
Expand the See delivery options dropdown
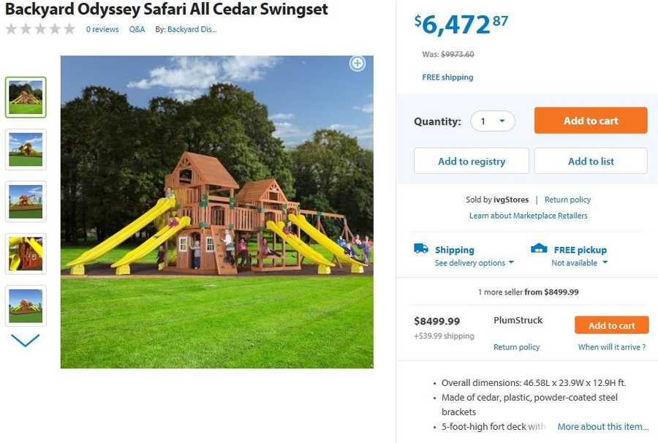click(x=474, y=263)
